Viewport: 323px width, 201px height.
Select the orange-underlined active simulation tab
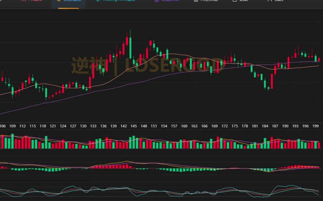coord(69,1)
